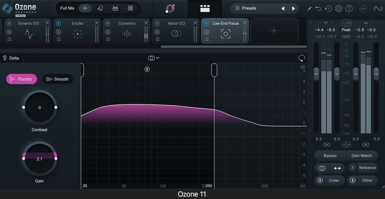
Task: Enable the Dither power toggle
Action: click(352, 180)
